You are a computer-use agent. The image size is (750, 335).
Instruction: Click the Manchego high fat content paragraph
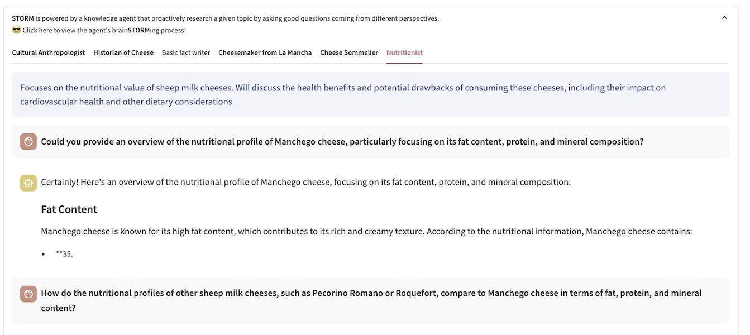tap(366, 231)
